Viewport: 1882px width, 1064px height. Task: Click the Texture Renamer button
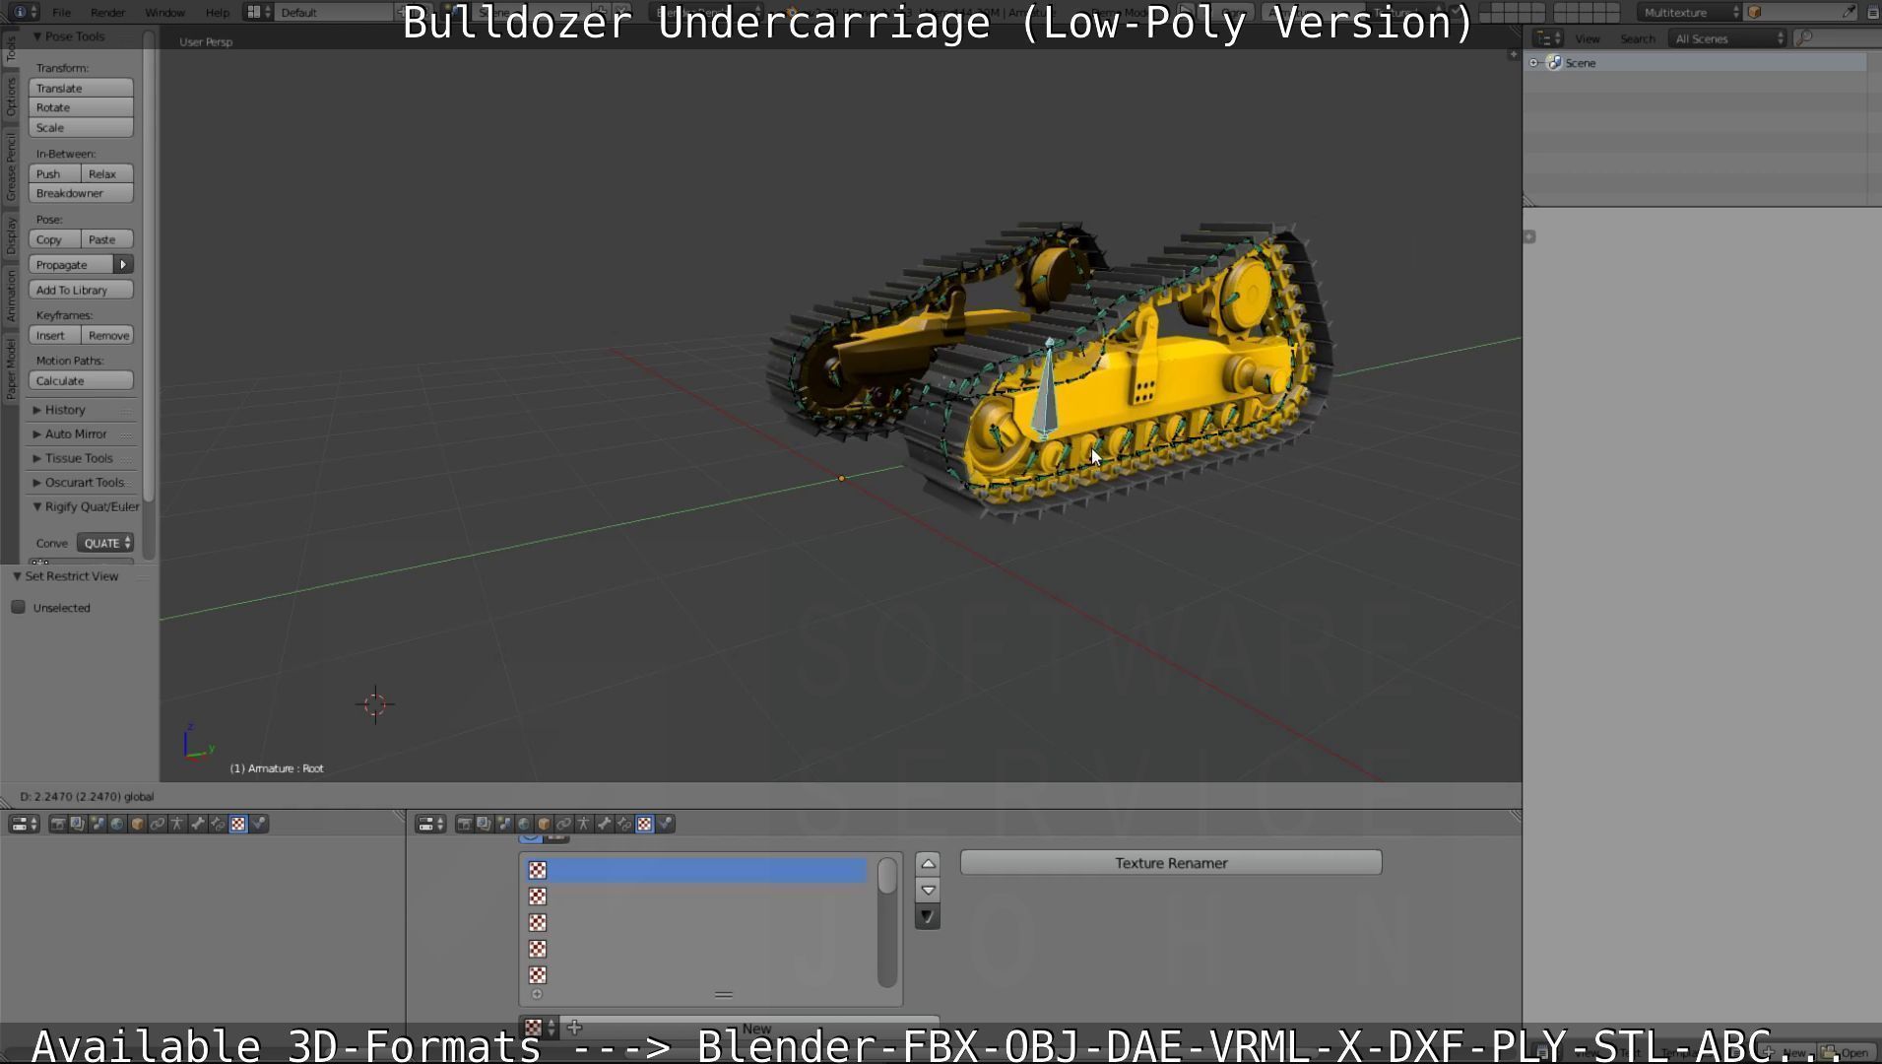point(1171,863)
